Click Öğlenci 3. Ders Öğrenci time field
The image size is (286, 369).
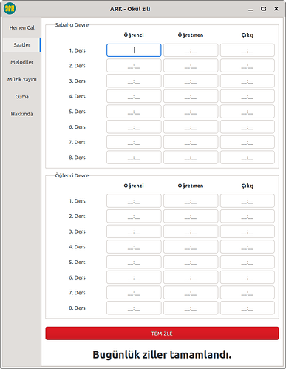coord(134,231)
